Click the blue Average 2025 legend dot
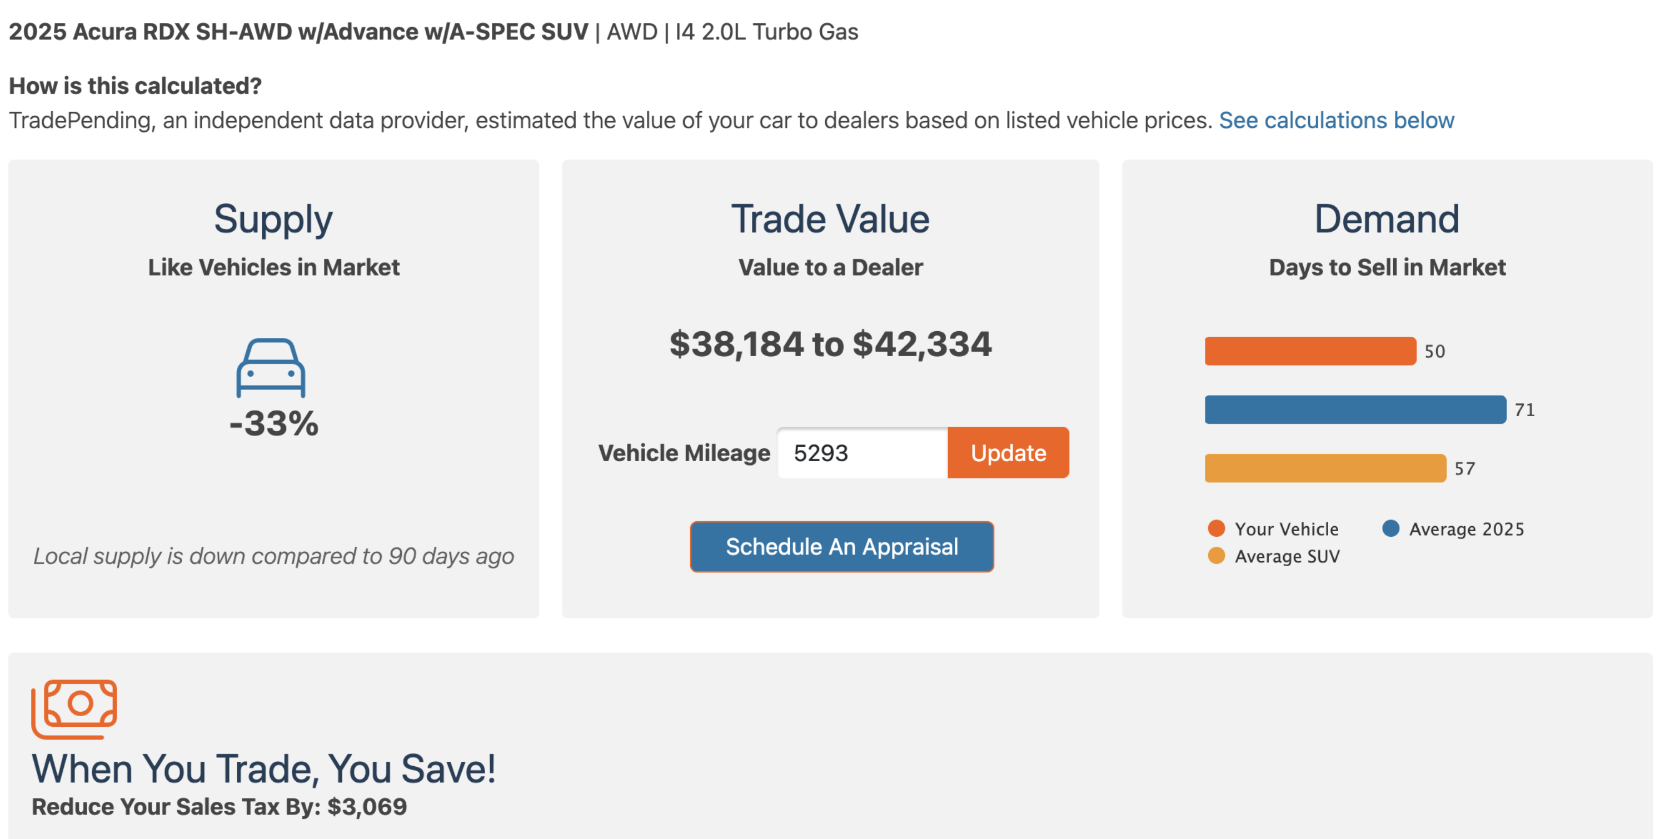 [1391, 528]
